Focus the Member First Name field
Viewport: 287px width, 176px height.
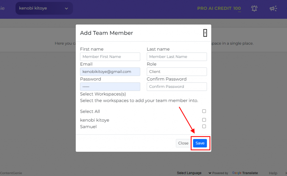(x=110, y=57)
